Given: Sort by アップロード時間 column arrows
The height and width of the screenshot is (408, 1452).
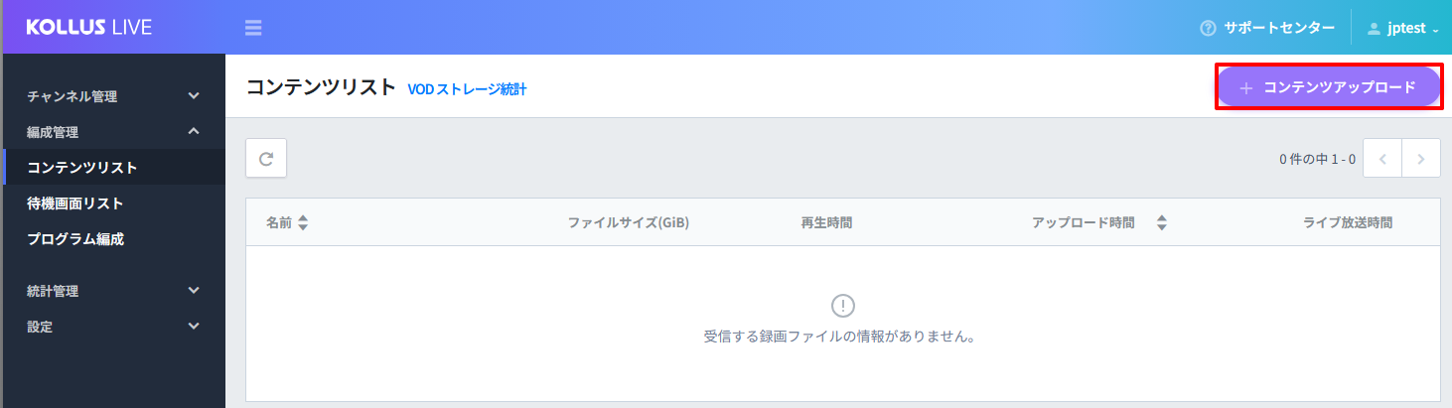Looking at the screenshot, I should coord(1161,223).
